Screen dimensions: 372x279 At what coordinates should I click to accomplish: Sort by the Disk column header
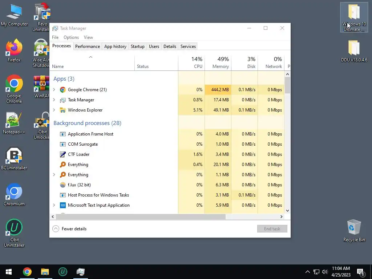244,63
